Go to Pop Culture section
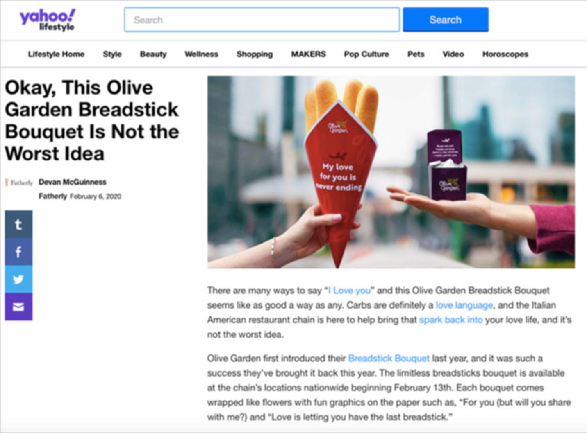Screen dimensions: 587x433 point(366,54)
